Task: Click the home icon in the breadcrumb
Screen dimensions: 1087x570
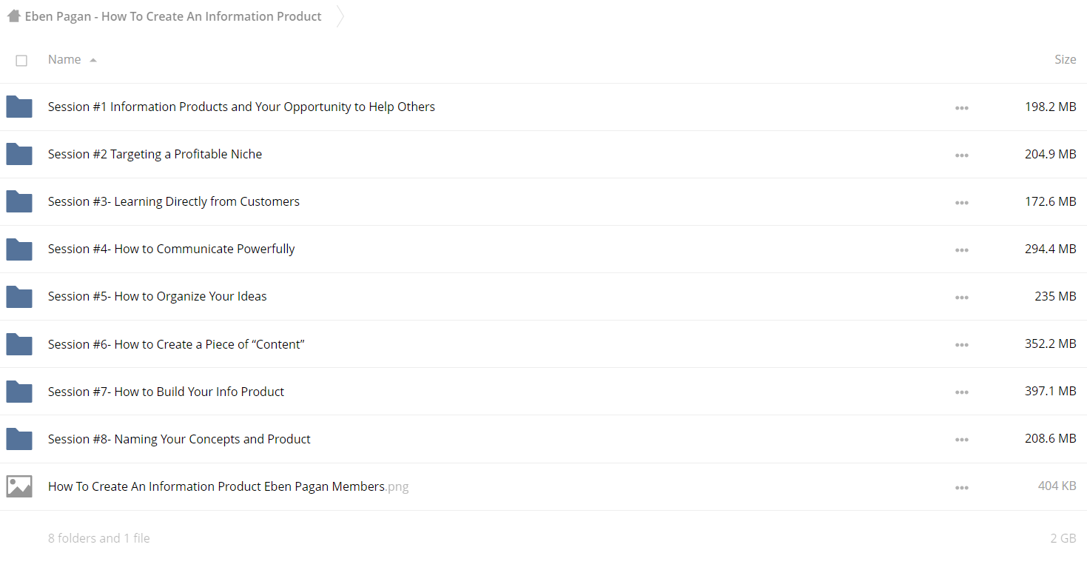Action: (x=14, y=16)
